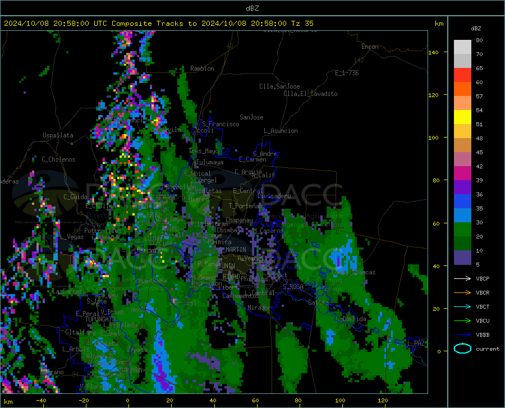Click the 'current' legend label
505x408 pixels.
pos(488,349)
